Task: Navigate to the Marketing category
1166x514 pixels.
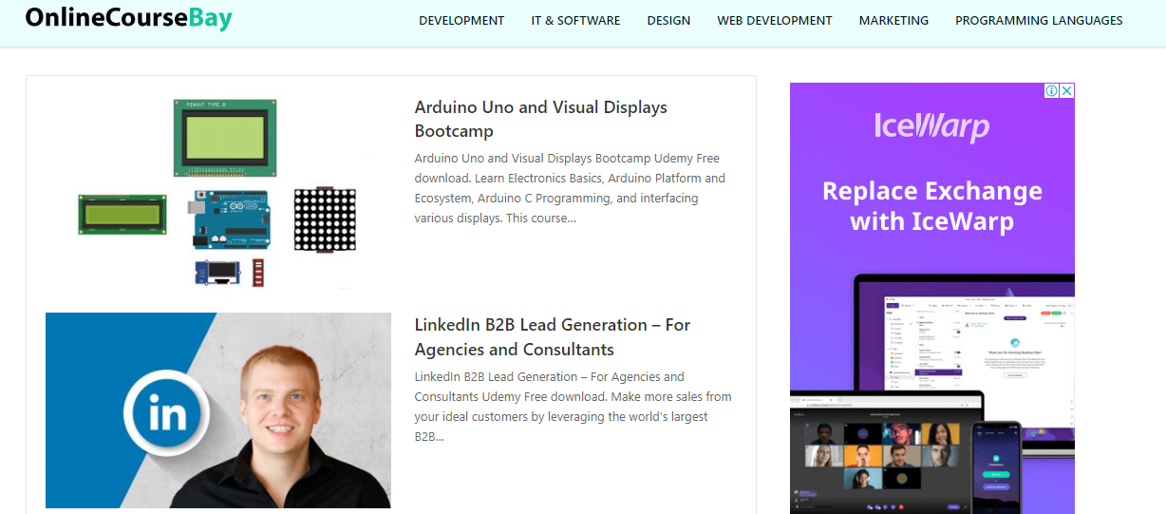Action: tap(893, 20)
